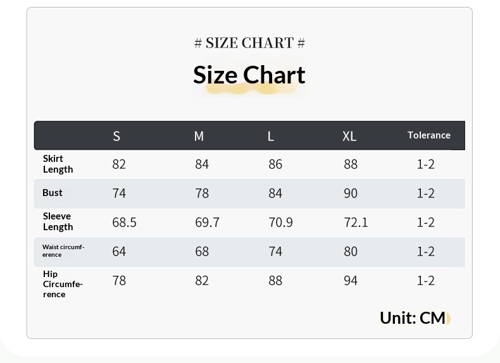Screen dimensions: 500x363
Task: Select the XL size column header
Action: (x=349, y=136)
